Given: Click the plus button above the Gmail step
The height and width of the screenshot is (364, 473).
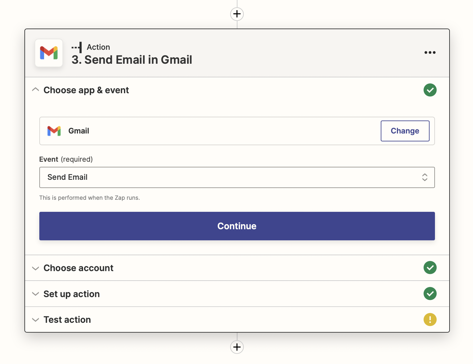Looking at the screenshot, I should click(x=237, y=14).
